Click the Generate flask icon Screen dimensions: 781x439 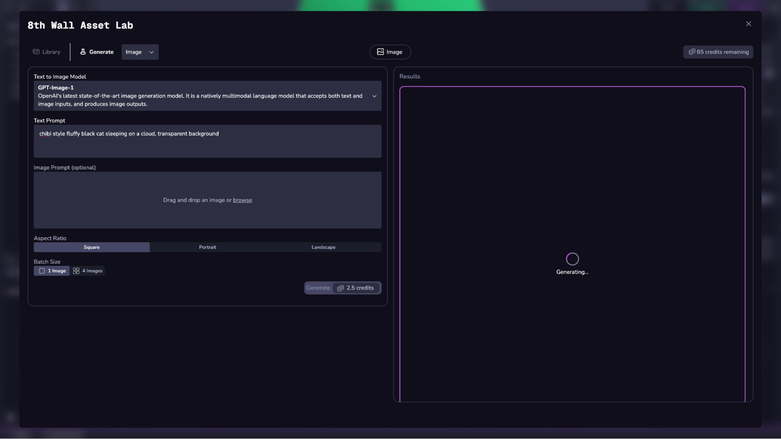click(83, 52)
